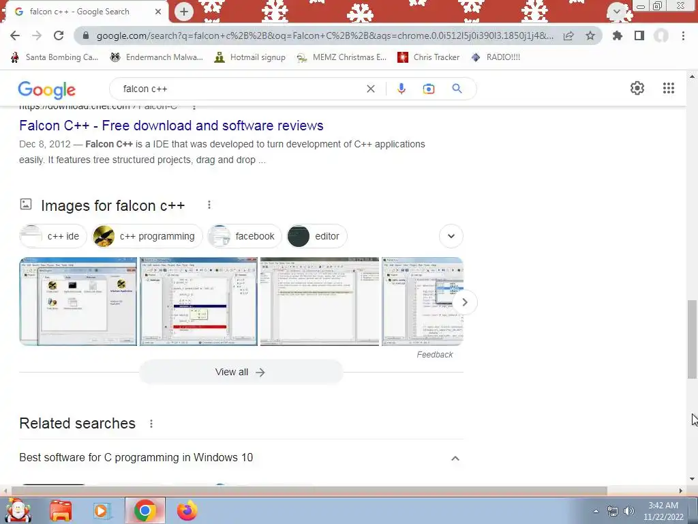Open Falcon C++ Free download result
Viewport: 698px width, 524px height.
click(171, 126)
